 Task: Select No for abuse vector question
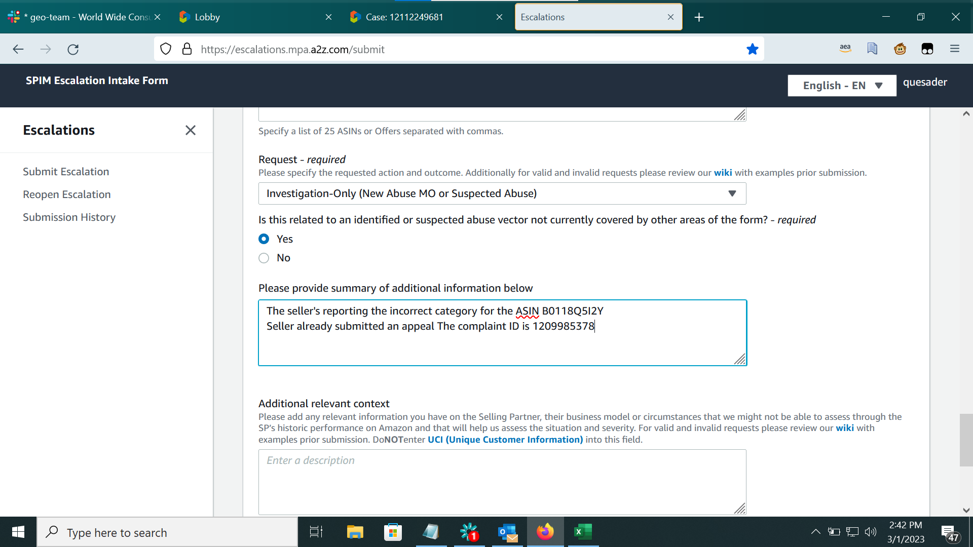pyautogui.click(x=264, y=258)
